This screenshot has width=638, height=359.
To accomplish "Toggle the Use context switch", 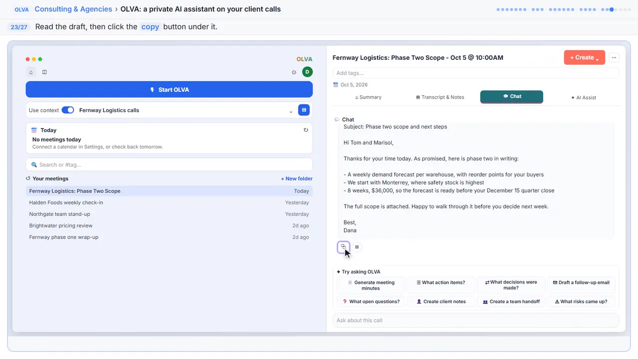I will pyautogui.click(x=68, y=110).
